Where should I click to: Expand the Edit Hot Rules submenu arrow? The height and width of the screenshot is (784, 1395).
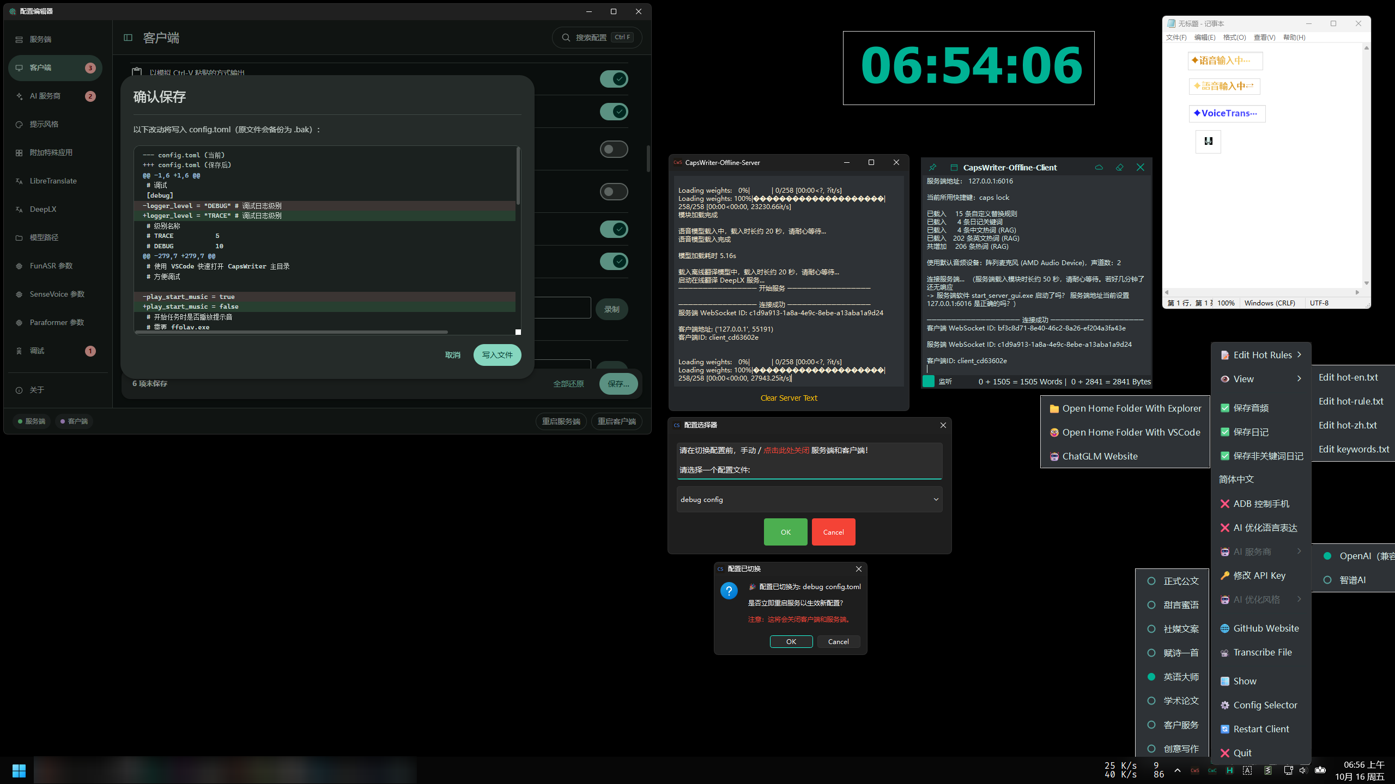[1299, 354]
